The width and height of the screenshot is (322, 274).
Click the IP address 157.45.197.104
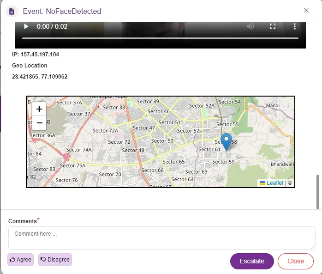pos(40,55)
